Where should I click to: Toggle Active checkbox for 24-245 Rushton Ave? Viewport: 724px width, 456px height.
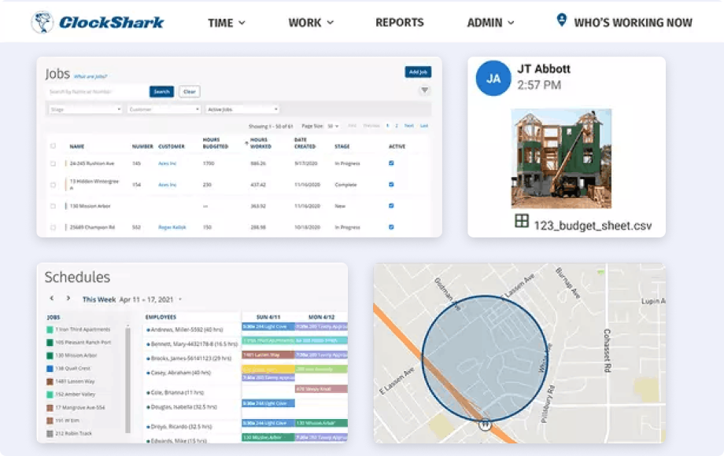point(391,161)
